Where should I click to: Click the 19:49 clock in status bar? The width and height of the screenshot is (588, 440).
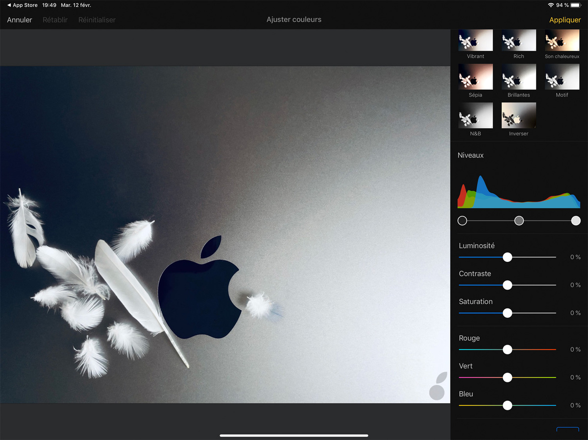49,5
